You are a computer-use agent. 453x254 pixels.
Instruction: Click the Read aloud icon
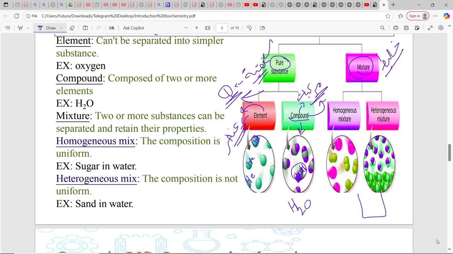pyautogui.click(x=98, y=28)
